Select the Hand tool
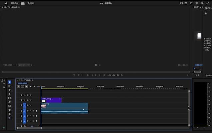212x133 pixels. point(9,110)
